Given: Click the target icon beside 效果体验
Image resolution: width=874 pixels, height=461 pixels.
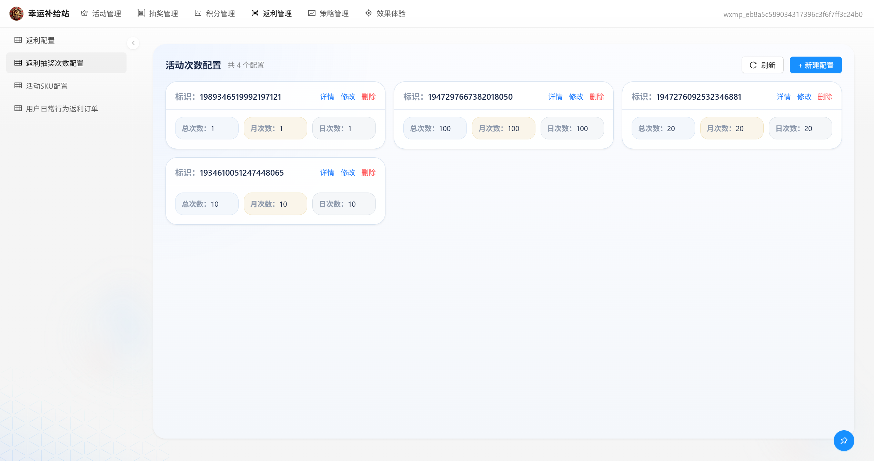Looking at the screenshot, I should pyautogui.click(x=369, y=13).
